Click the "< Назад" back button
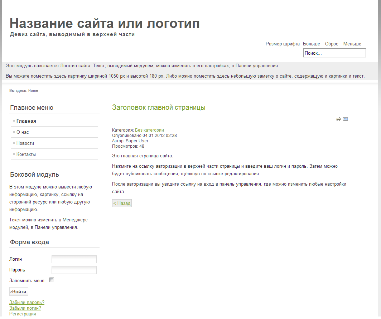The width and height of the screenshot is (381, 319). [x=122, y=203]
